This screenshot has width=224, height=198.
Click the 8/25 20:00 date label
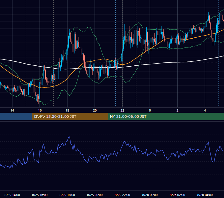pyautogui.click(x=95, y=195)
